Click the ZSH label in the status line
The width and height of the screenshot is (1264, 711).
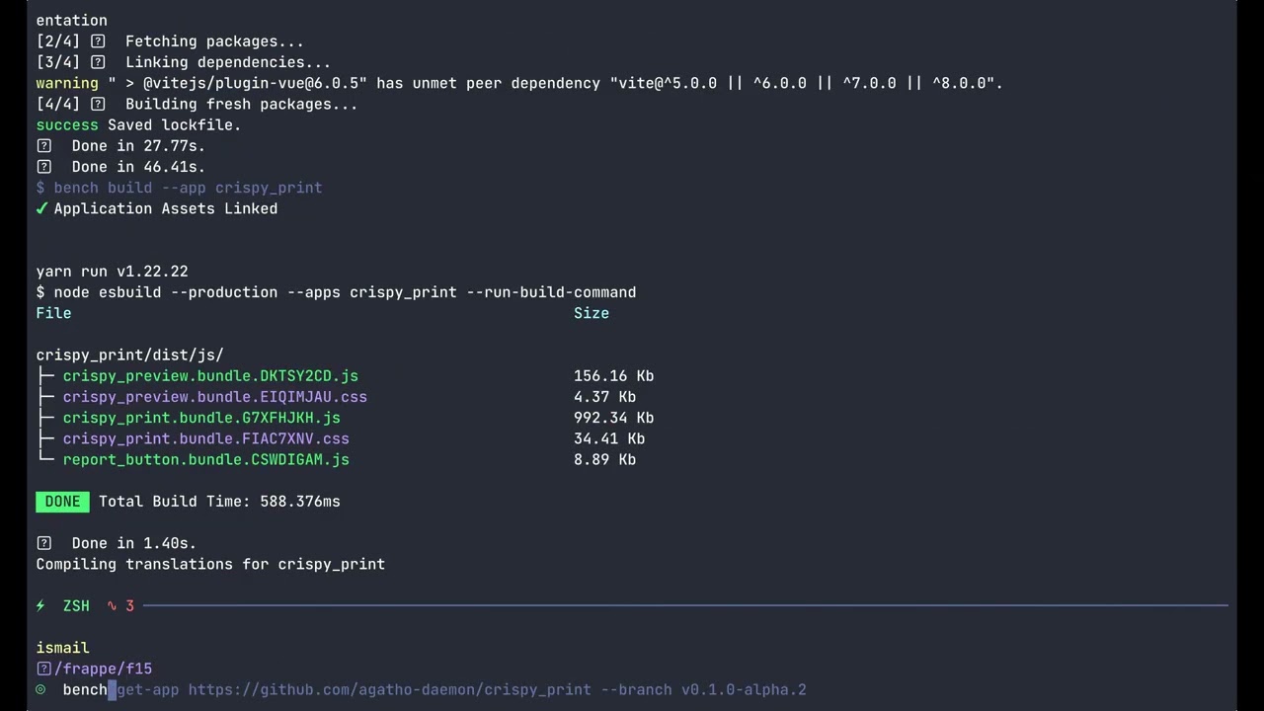[76, 605]
